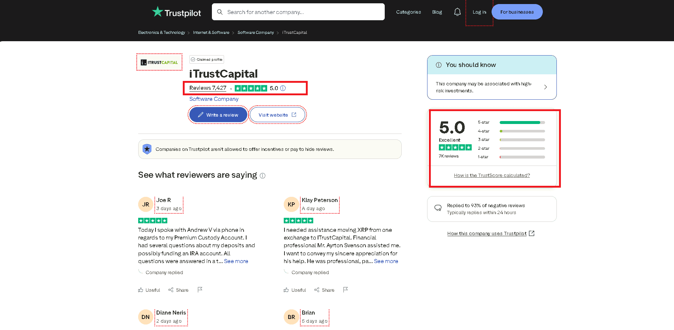Screen dimensions: 674x330
Task: Click the KP reviewer avatar
Action: point(291,204)
